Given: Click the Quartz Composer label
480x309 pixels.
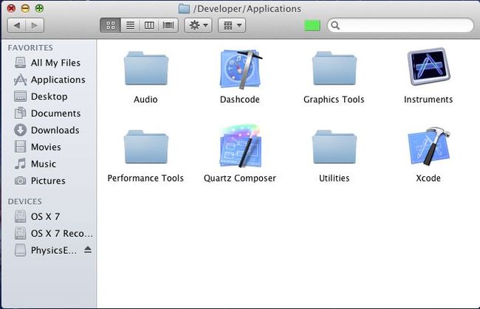Looking at the screenshot, I should [240, 178].
